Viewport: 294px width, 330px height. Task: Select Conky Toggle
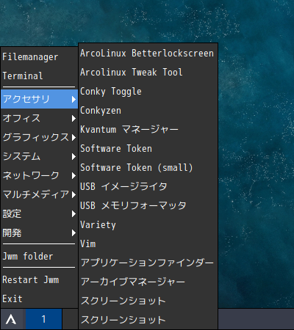148,92
